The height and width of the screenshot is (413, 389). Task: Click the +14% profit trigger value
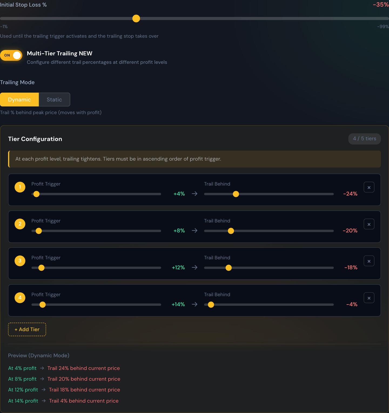(x=178, y=304)
